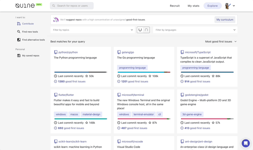This screenshot has height=150, width=253.
Task: Click the issue icon next to 413 issues
Action: pos(182,128)
